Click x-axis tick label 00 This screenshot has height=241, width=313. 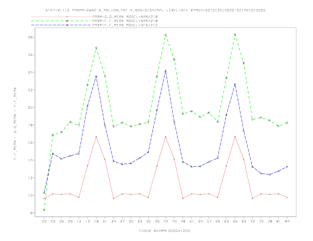pyautogui.click(x=44, y=221)
